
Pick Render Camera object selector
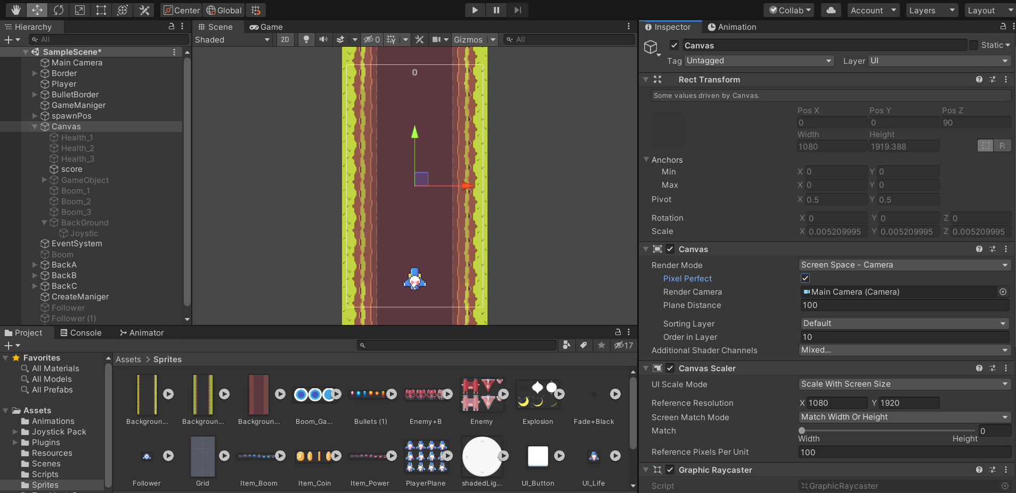1003,291
